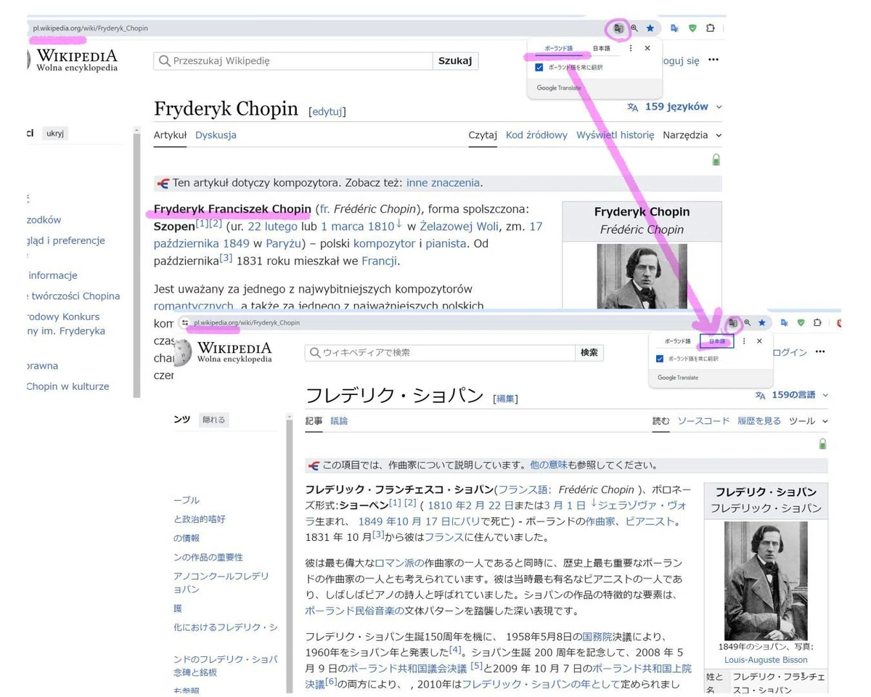The image size is (871, 697).
Task: Click the 編集 link beside フレデリク・ショパン
Action: 505,399
